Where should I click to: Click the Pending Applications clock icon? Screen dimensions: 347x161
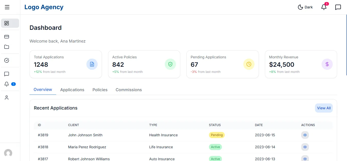click(249, 64)
